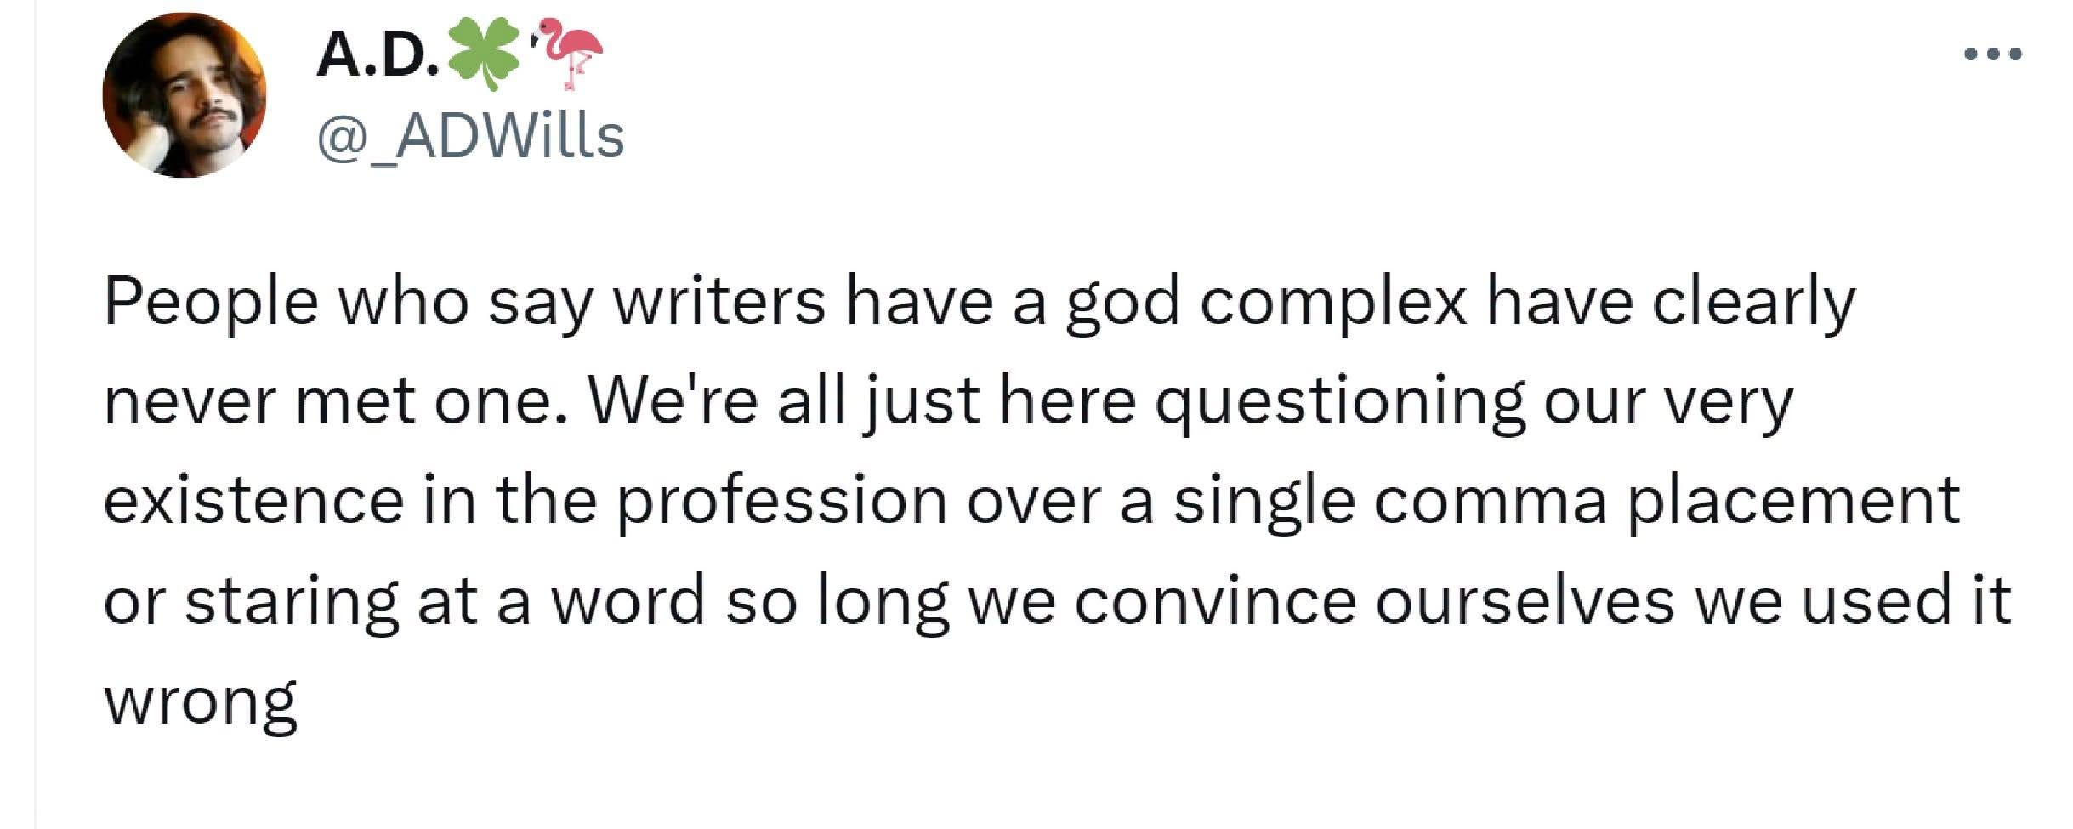Click the word "clearly" in first line
This screenshot has width=2073, height=829.
click(1753, 301)
